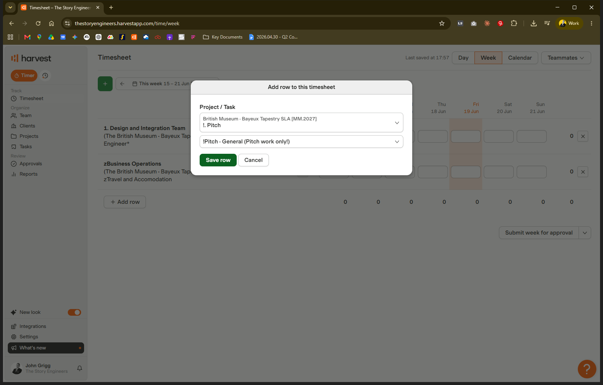Open the Work profile menu

569,23
